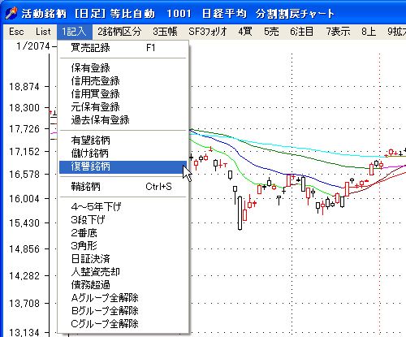Click SF3フォリオ in menu bar

(208, 32)
